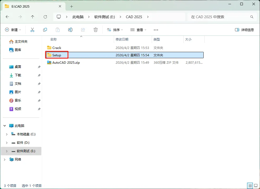Open the 新建 dropdown menu

click(x=13, y=30)
